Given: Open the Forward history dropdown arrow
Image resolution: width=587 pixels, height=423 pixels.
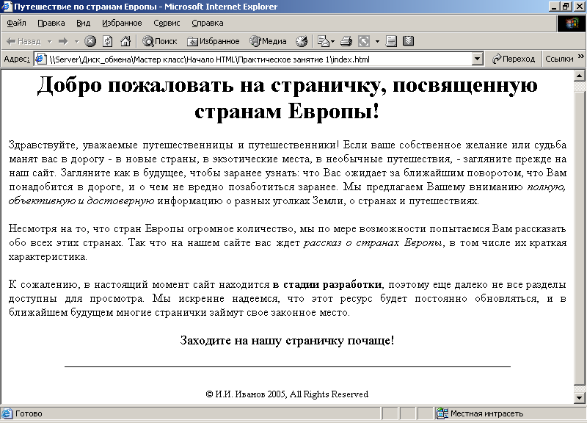Looking at the screenshot, I should click(x=77, y=41).
